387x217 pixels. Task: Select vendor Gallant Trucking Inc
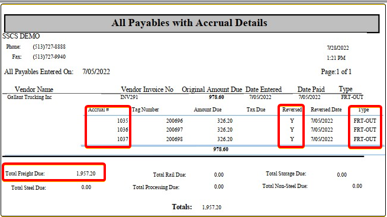pos(30,97)
